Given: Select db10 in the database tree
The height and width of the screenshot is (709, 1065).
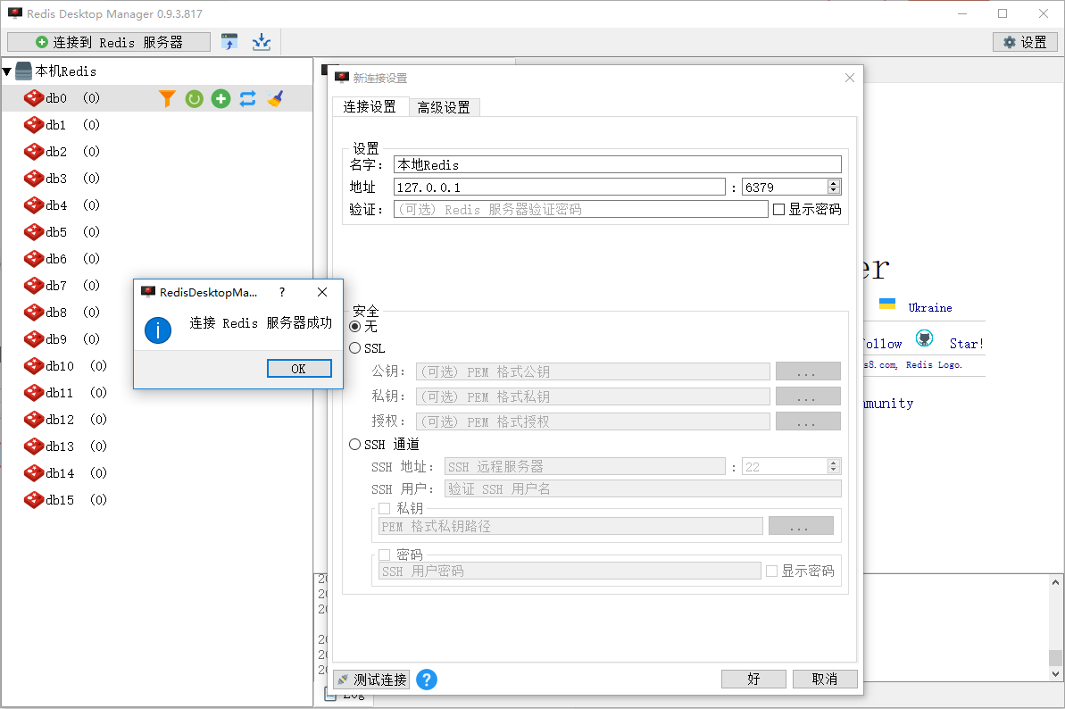Looking at the screenshot, I should (60, 366).
